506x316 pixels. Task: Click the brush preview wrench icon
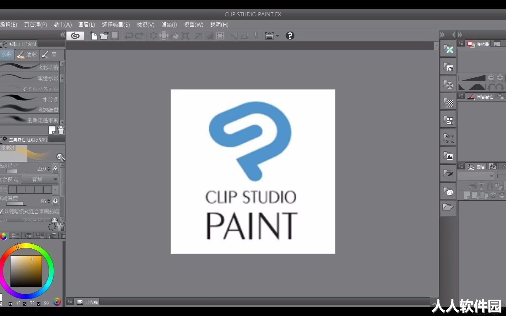[x=61, y=157]
